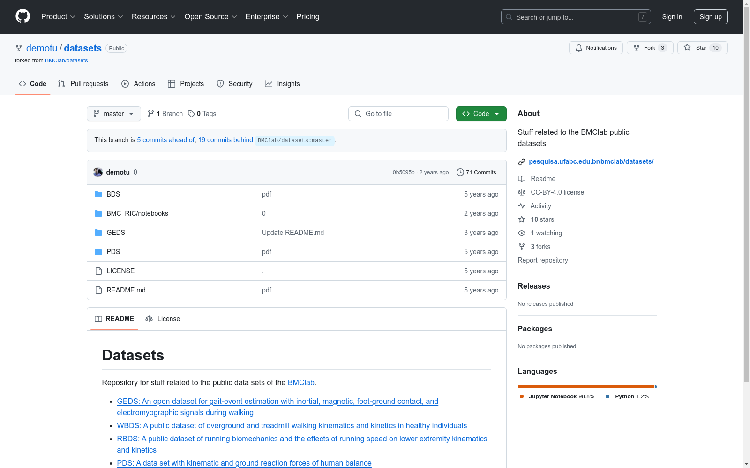The image size is (750, 468).
Task: Click the book icon next to Readme
Action: pyautogui.click(x=522, y=179)
